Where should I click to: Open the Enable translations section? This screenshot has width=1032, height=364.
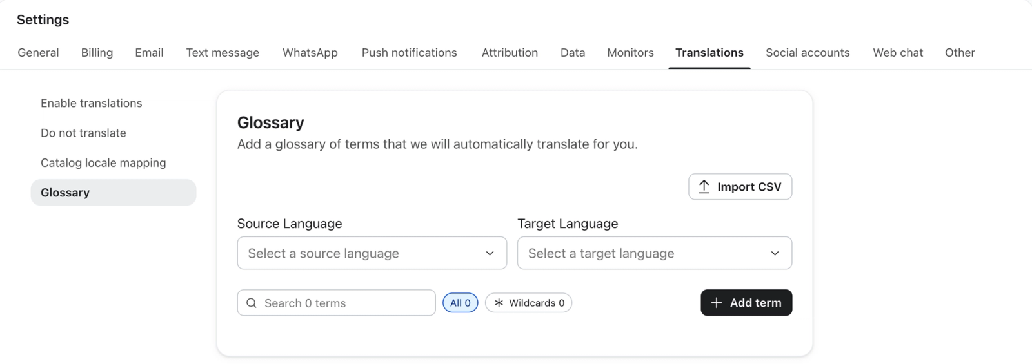(92, 103)
